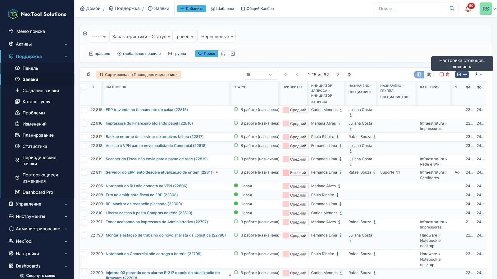Click the export download icon
The height and width of the screenshot is (279, 497).
click(478, 74)
